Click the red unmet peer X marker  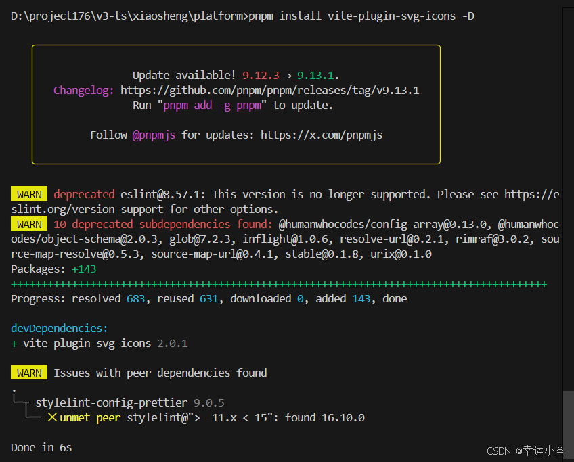tap(53, 417)
